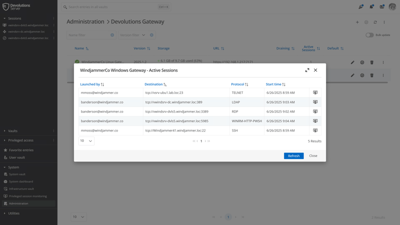Open main page rows-per-page dropdown
The image size is (400, 225).
pyautogui.click(x=78, y=217)
